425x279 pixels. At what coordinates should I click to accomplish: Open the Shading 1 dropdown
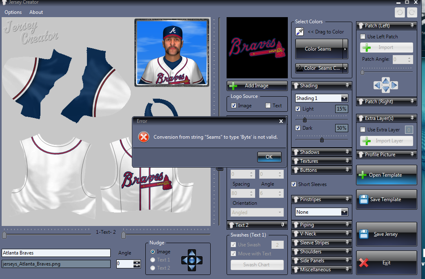pos(344,98)
